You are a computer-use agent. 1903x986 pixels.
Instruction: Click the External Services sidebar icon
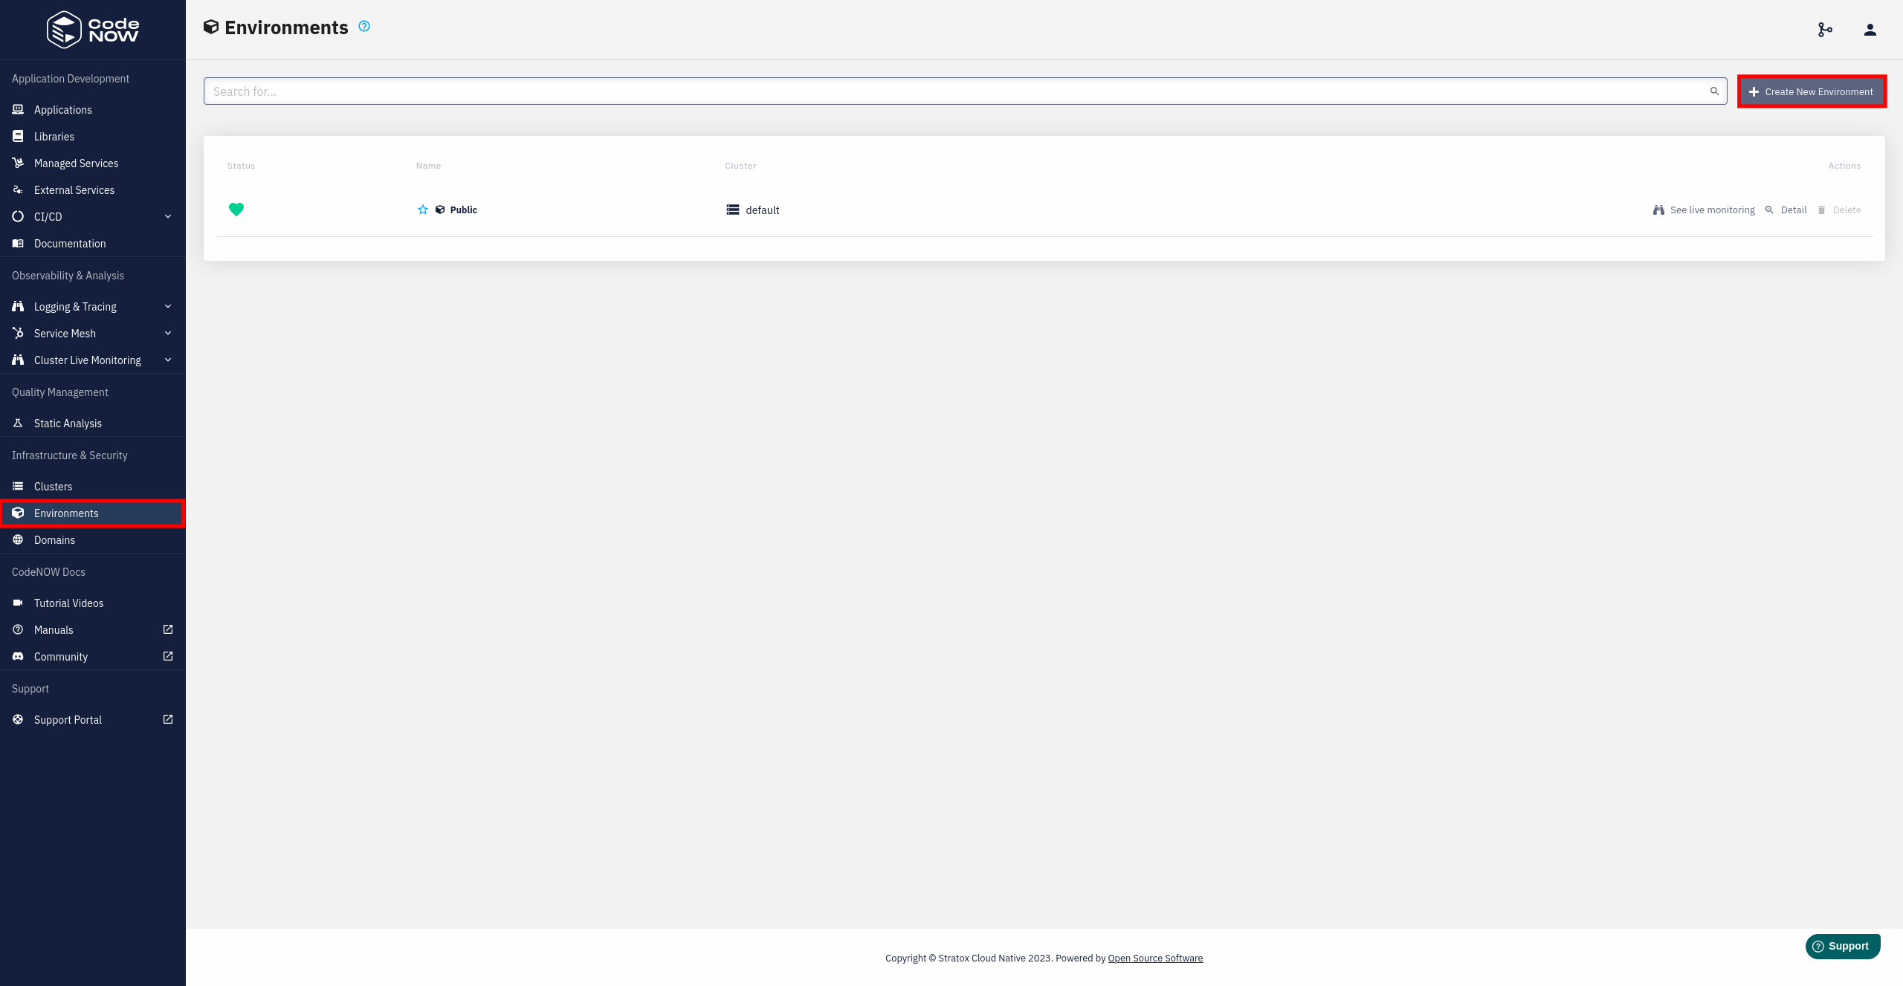point(18,189)
